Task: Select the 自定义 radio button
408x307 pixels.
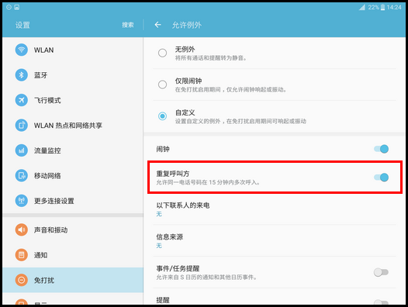Action: tap(162, 116)
